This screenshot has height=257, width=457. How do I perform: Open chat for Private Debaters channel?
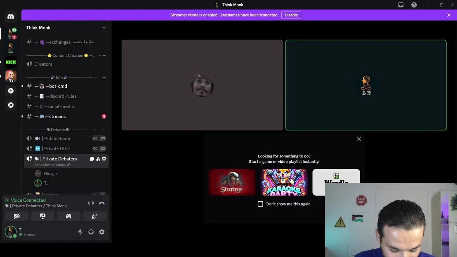coord(92,159)
